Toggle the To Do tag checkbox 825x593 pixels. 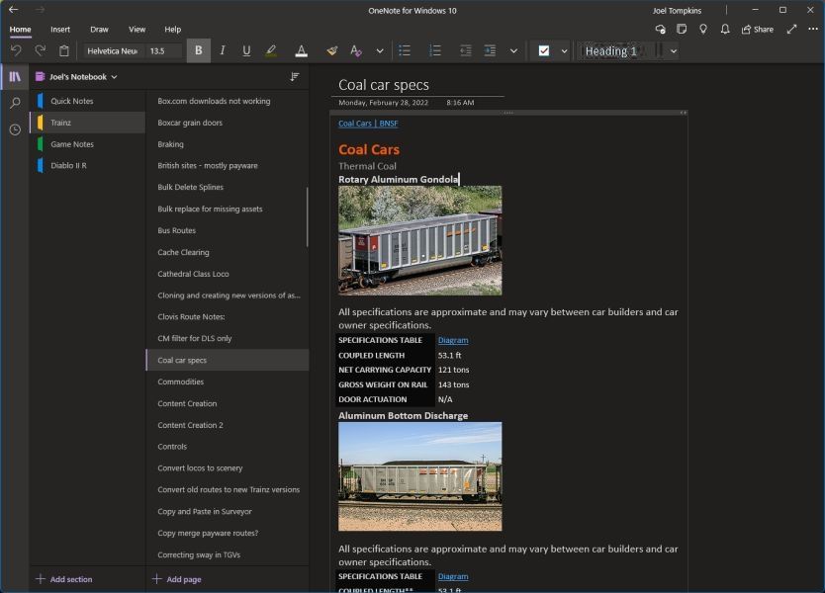pos(544,50)
